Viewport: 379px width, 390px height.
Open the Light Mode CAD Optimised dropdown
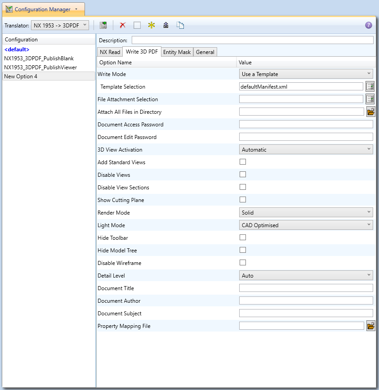pos(306,225)
